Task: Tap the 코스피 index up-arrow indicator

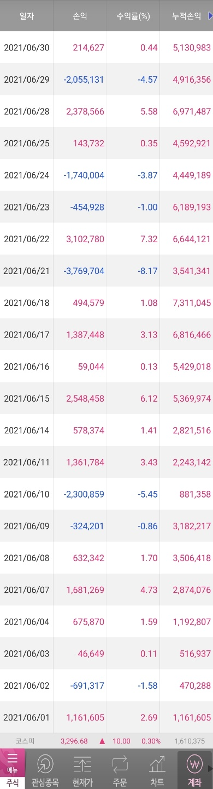Action: tap(102, 741)
